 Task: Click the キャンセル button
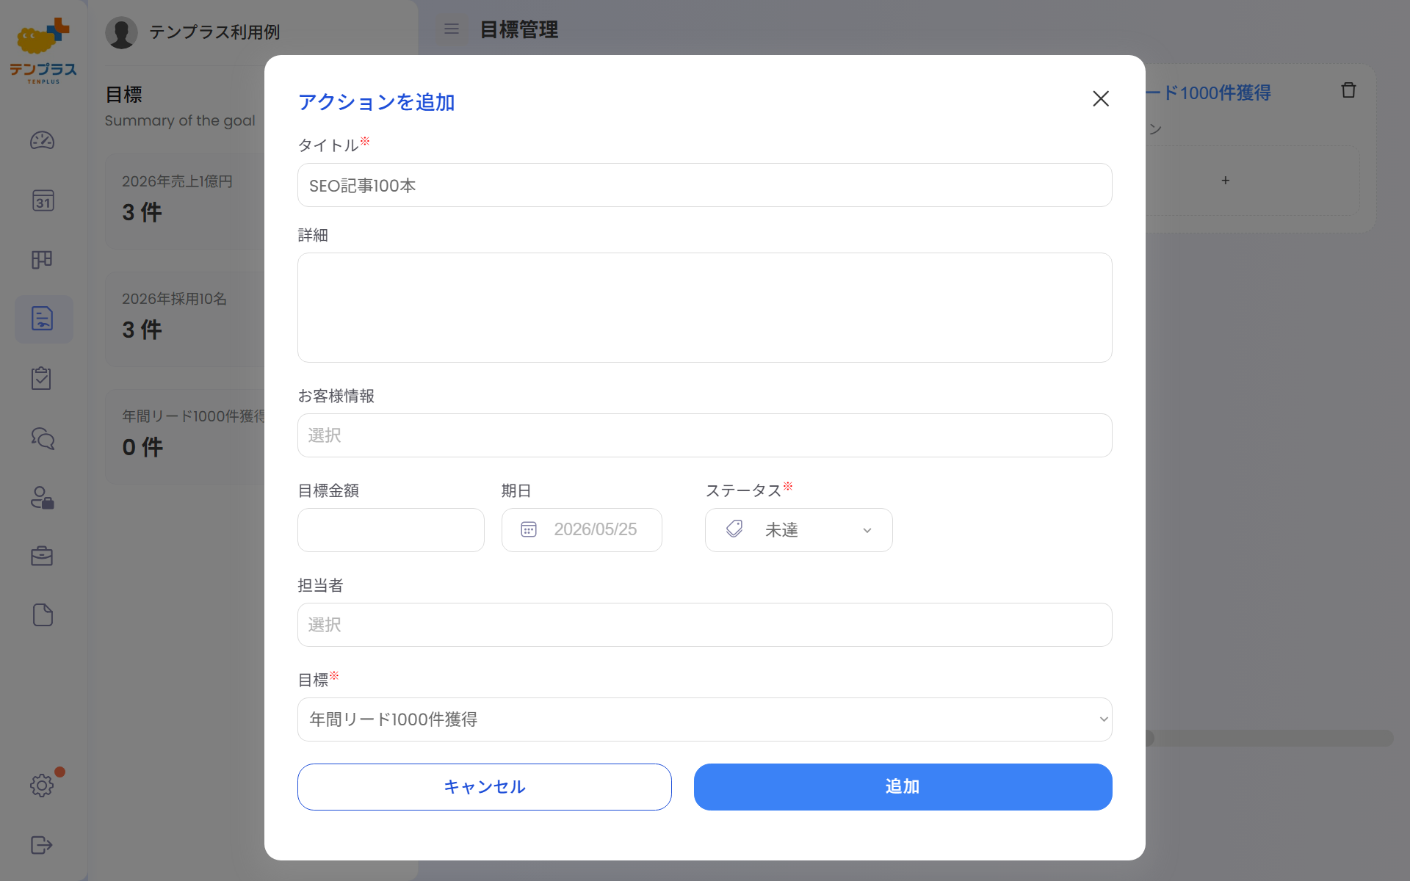point(484,787)
